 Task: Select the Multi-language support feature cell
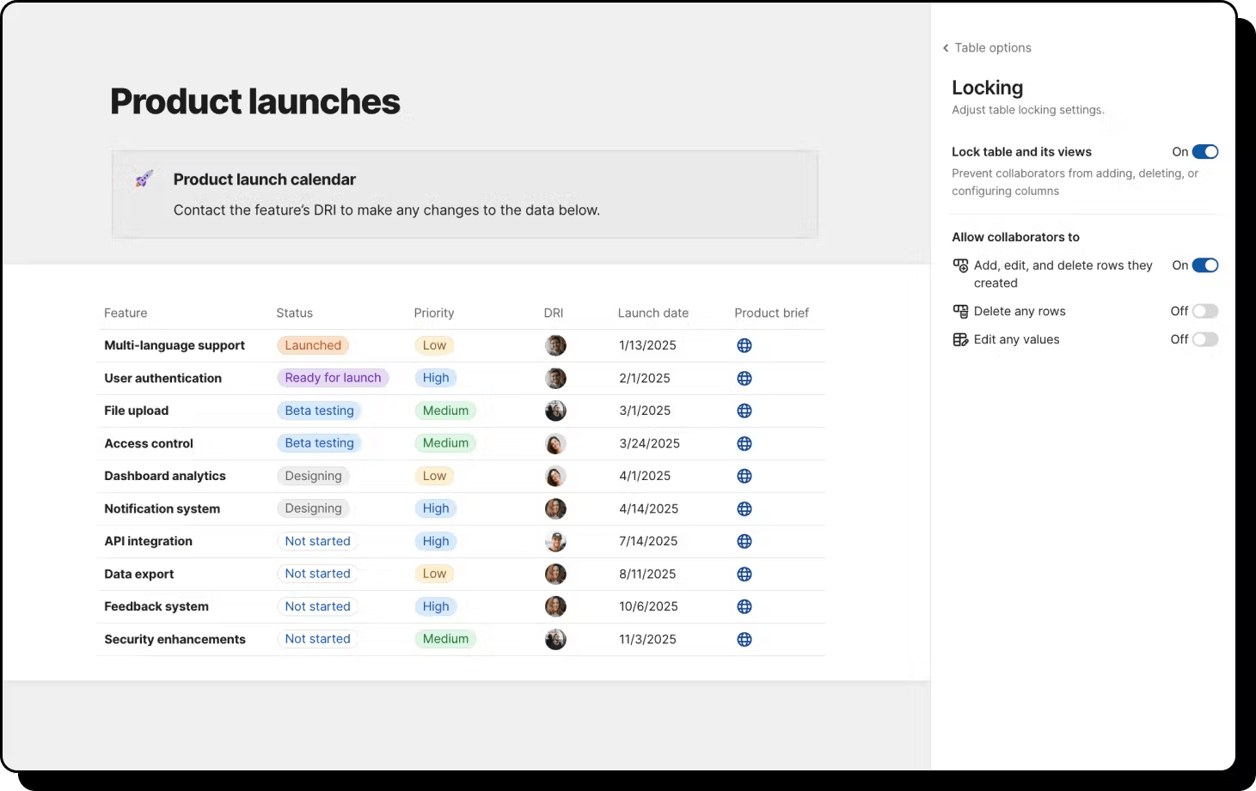175,345
